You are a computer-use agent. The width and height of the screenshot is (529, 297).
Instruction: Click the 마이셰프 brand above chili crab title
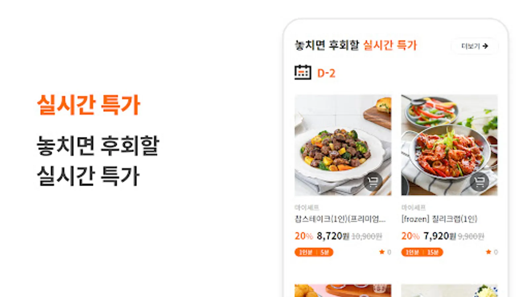414,207
